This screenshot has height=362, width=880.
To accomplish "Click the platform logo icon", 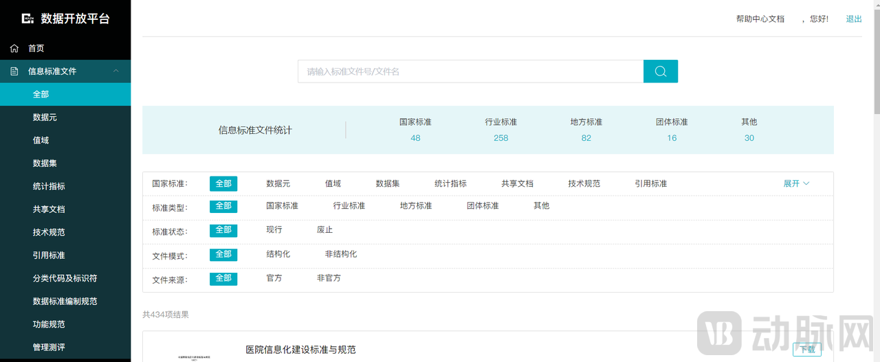I will [x=27, y=19].
